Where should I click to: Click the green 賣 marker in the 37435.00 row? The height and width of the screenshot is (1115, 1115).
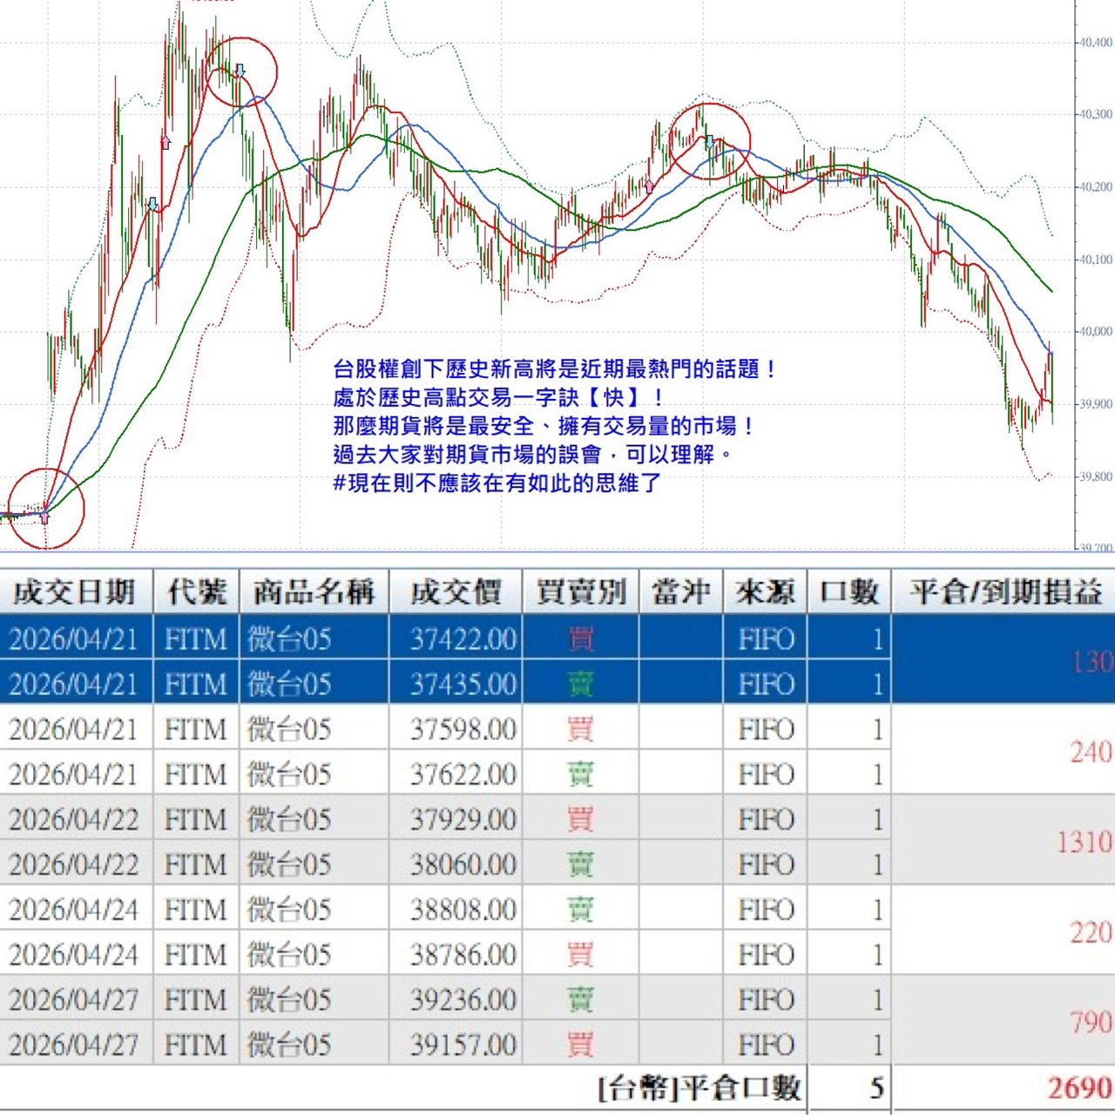580,684
